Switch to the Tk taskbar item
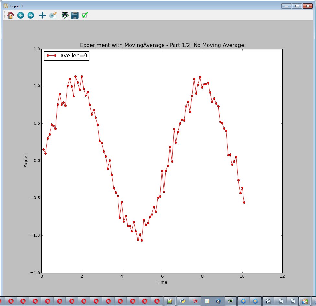This screenshot has width=316, height=306. [x=195, y=301]
